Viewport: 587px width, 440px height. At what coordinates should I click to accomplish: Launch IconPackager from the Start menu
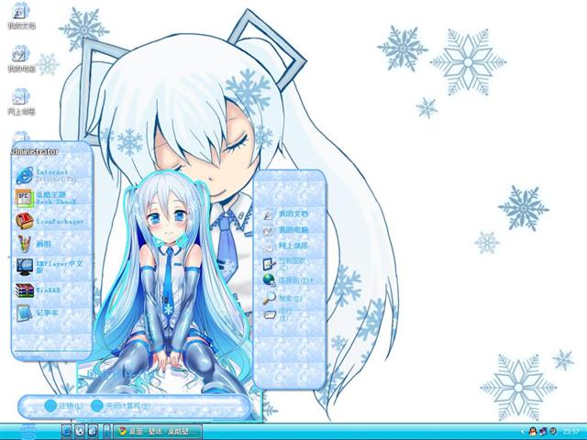point(51,221)
